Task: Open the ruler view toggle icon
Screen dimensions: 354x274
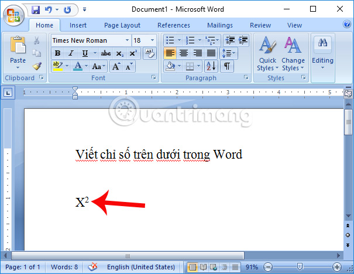Action: coord(348,93)
